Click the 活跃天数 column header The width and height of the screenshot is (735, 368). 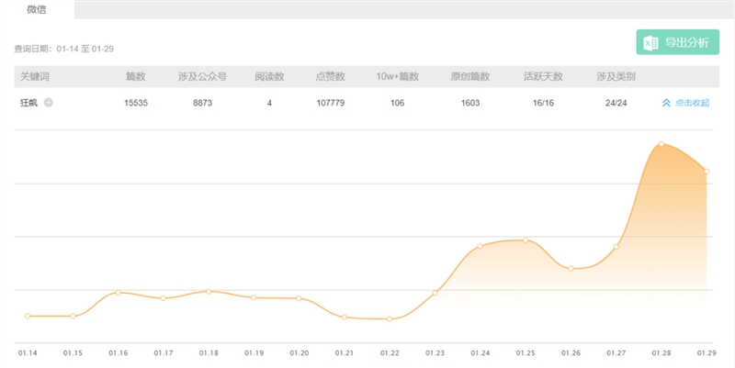coord(542,76)
